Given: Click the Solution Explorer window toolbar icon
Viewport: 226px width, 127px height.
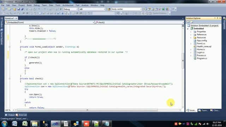Looking at the screenshot, I should (x=145, y=9).
